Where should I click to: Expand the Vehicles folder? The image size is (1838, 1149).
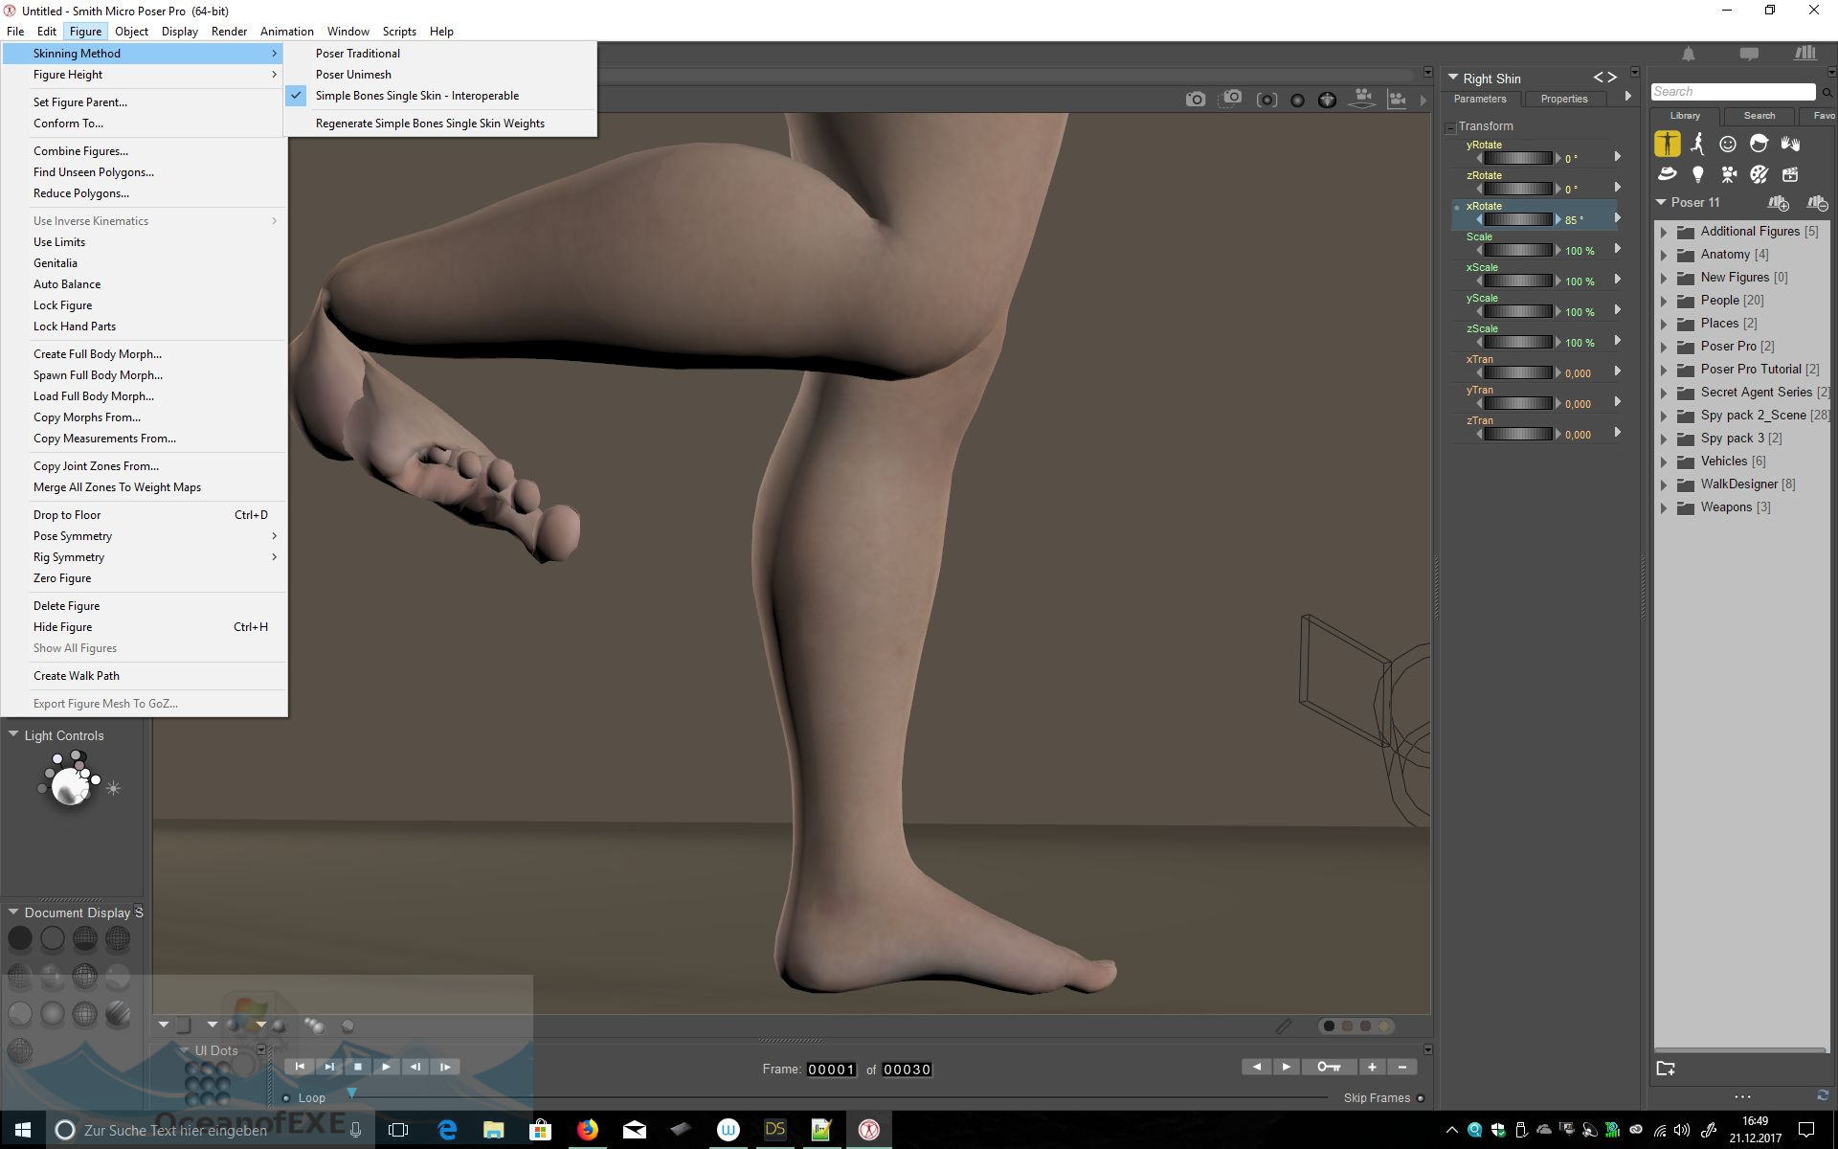tap(1664, 462)
